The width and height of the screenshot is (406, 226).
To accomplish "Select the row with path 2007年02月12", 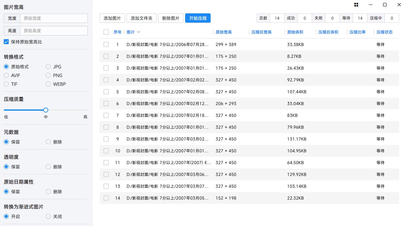I will pos(249,104).
